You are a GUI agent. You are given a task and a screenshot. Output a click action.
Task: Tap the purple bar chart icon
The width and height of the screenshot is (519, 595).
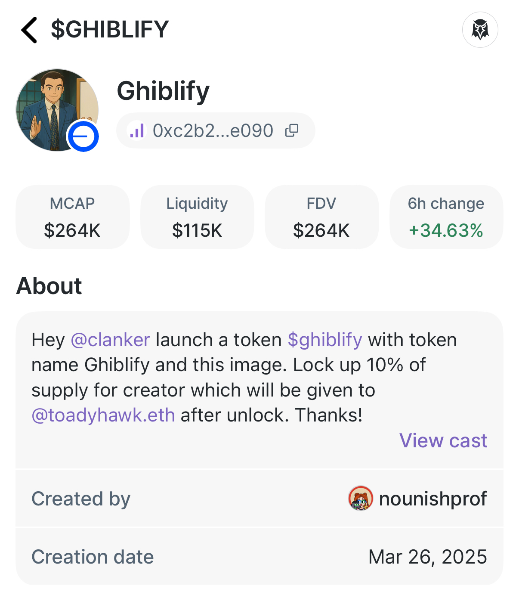point(137,130)
